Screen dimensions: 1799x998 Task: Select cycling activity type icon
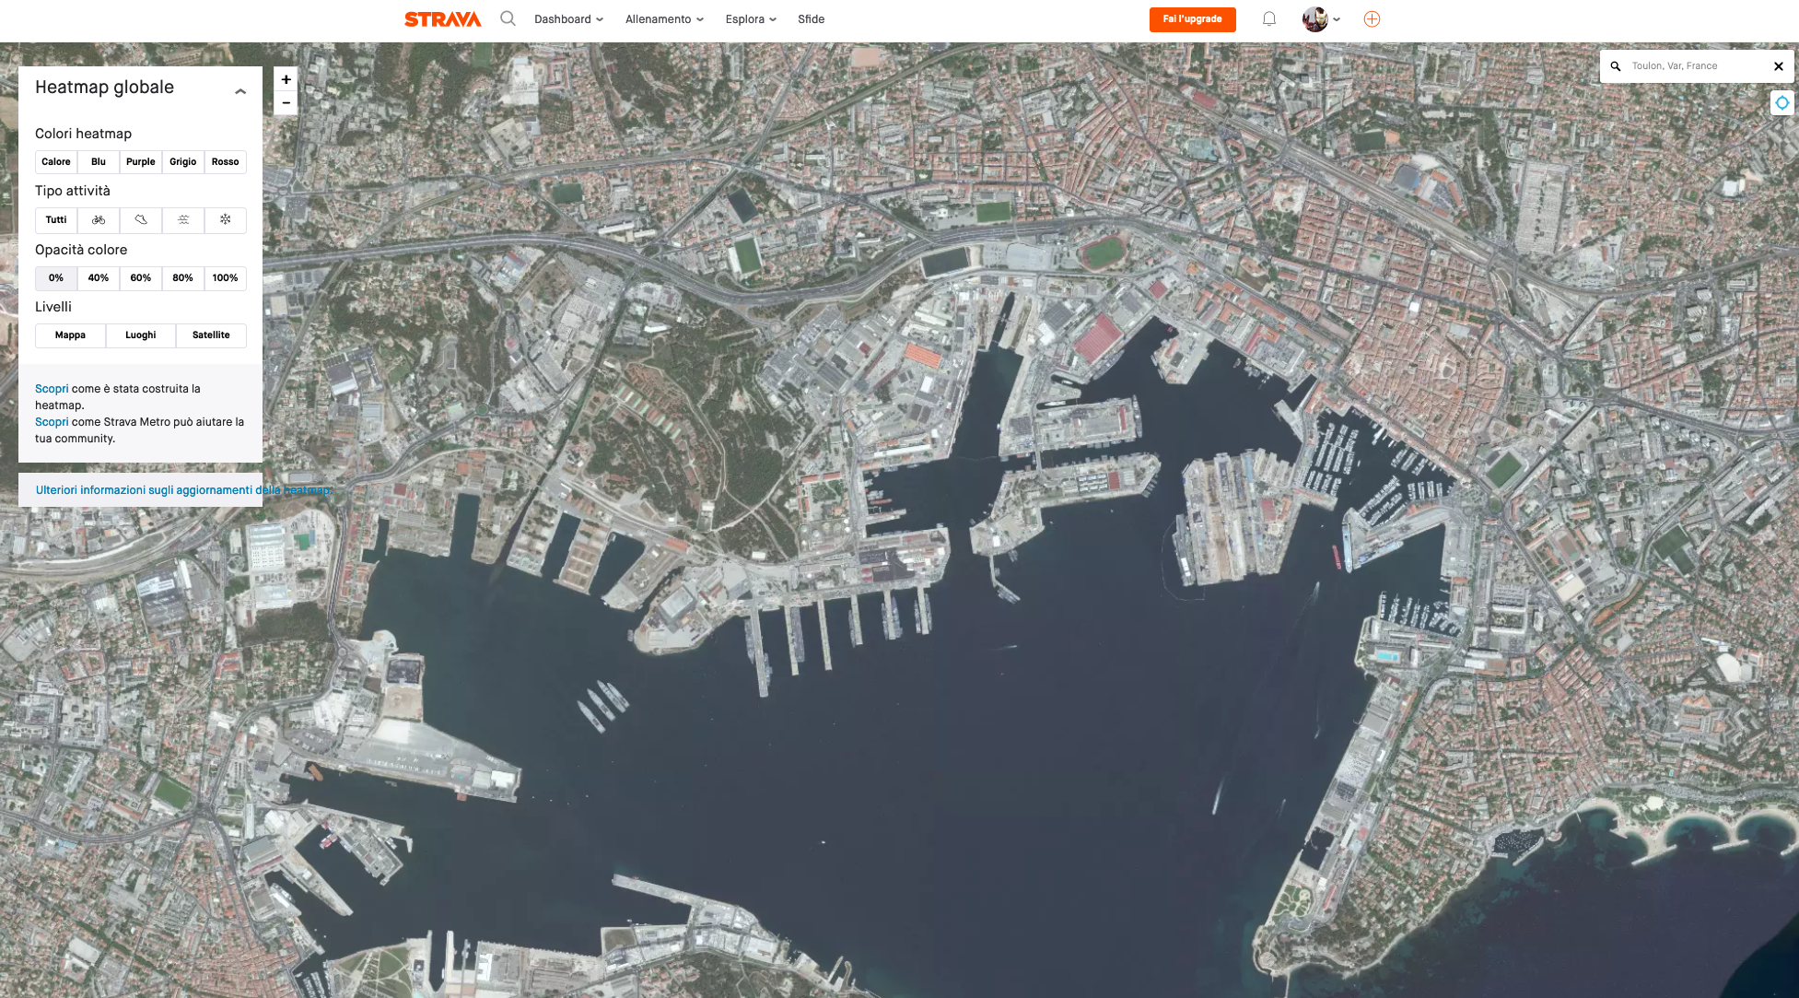(99, 219)
